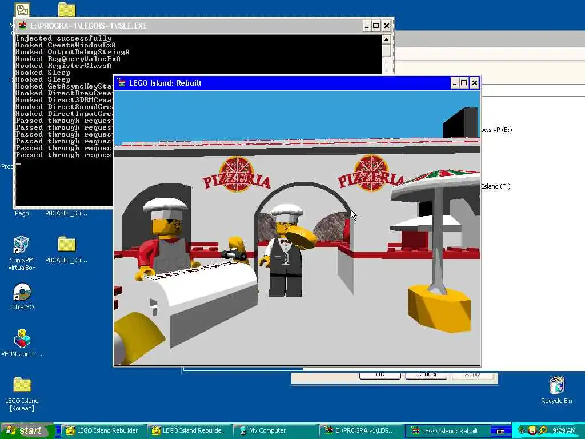This screenshot has height=439, width=585.
Task: Click the 'ows XP (E:)' drive label in My Computer
Action: [x=496, y=130]
